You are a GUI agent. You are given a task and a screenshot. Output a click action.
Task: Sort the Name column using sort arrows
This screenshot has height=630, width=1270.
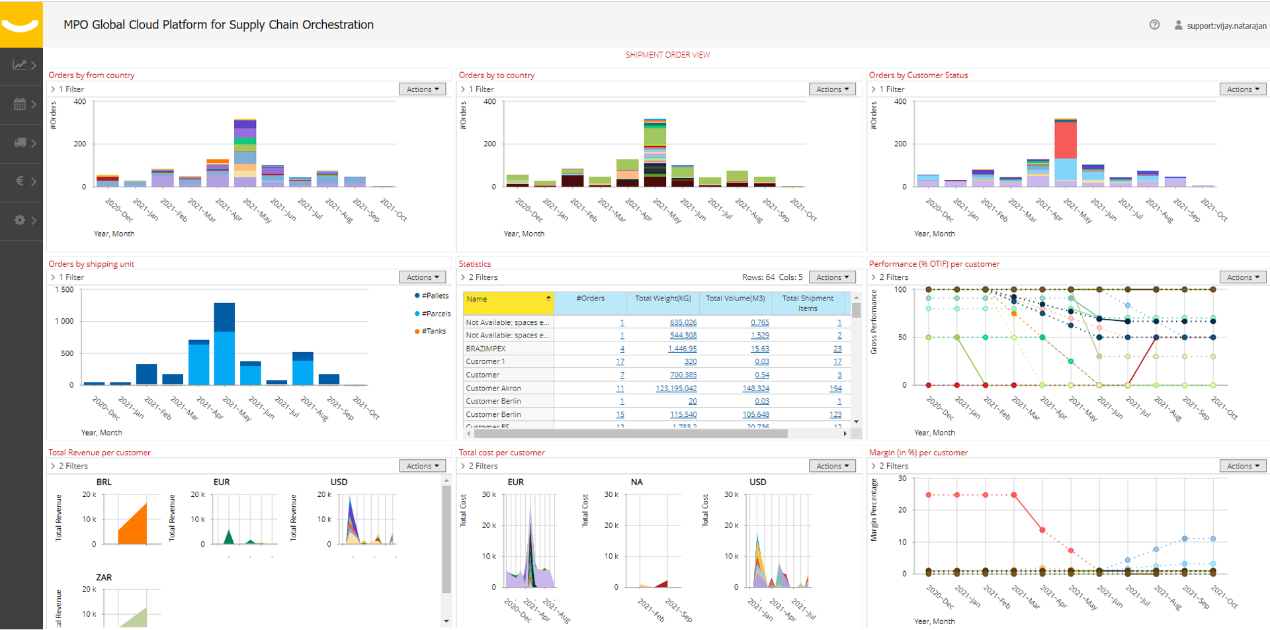click(548, 298)
